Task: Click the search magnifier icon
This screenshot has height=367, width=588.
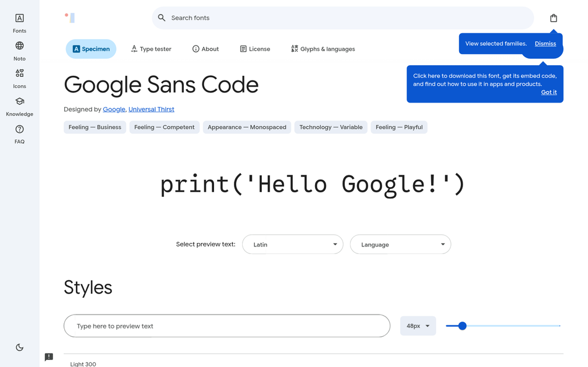Action: tap(162, 18)
